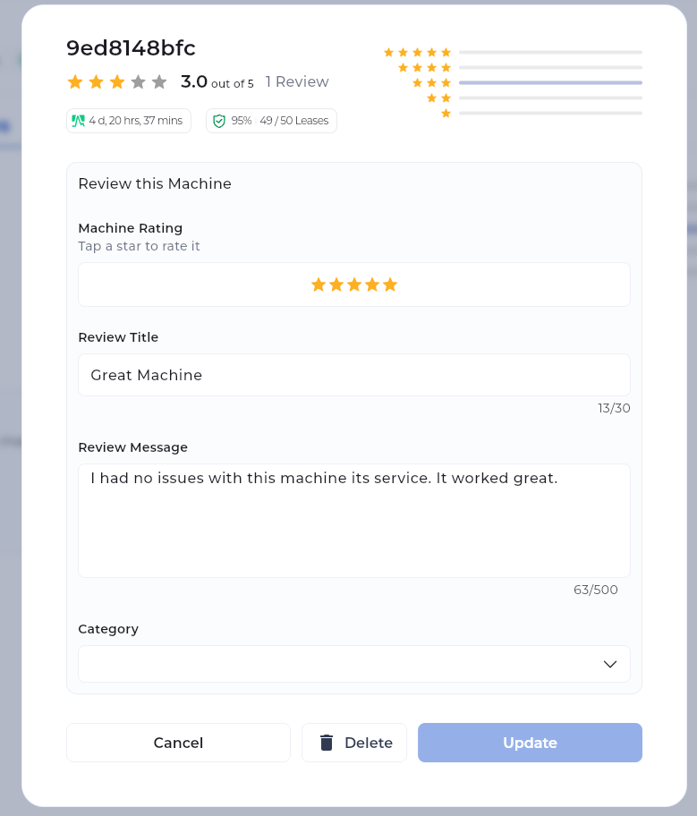Image resolution: width=697 pixels, height=816 pixels.
Task: Select the two-star distribution bar
Action: click(x=550, y=98)
